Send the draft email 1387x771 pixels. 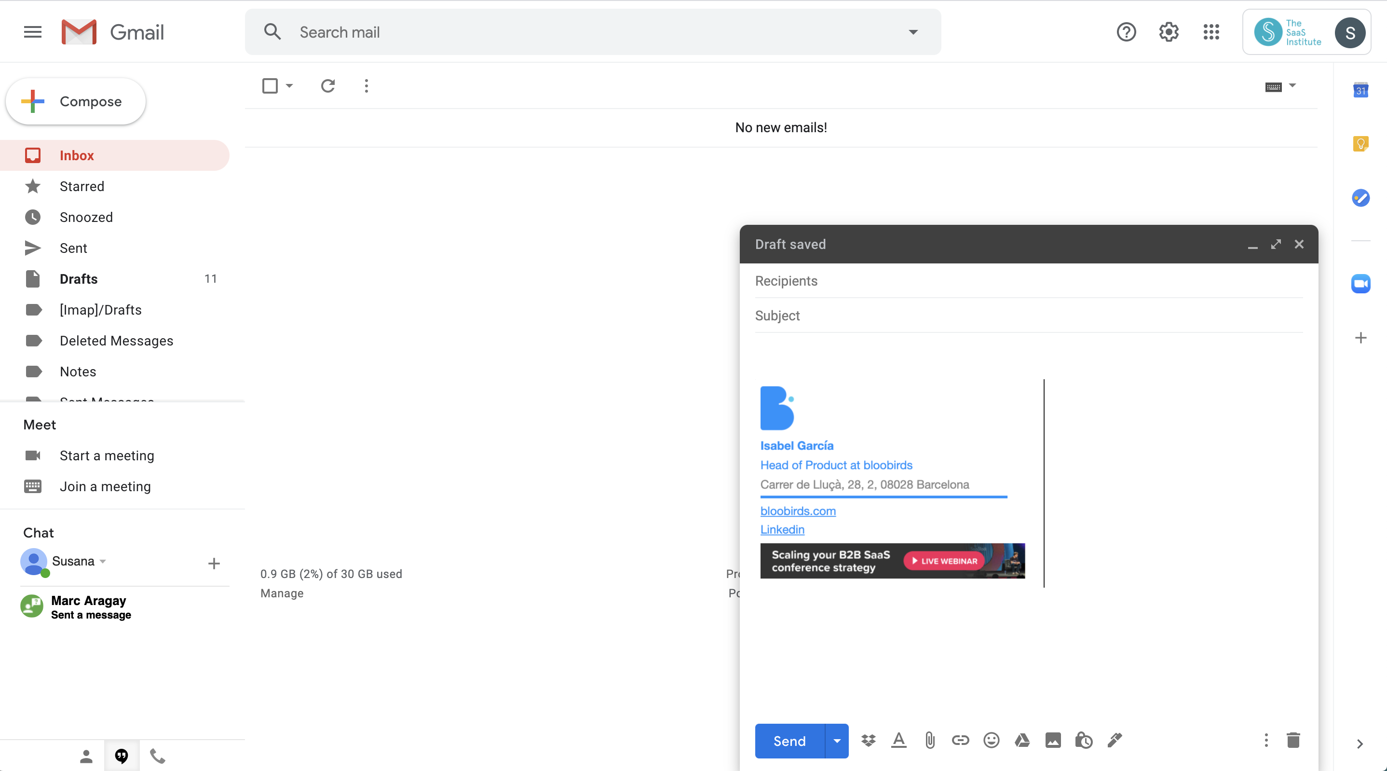point(789,741)
